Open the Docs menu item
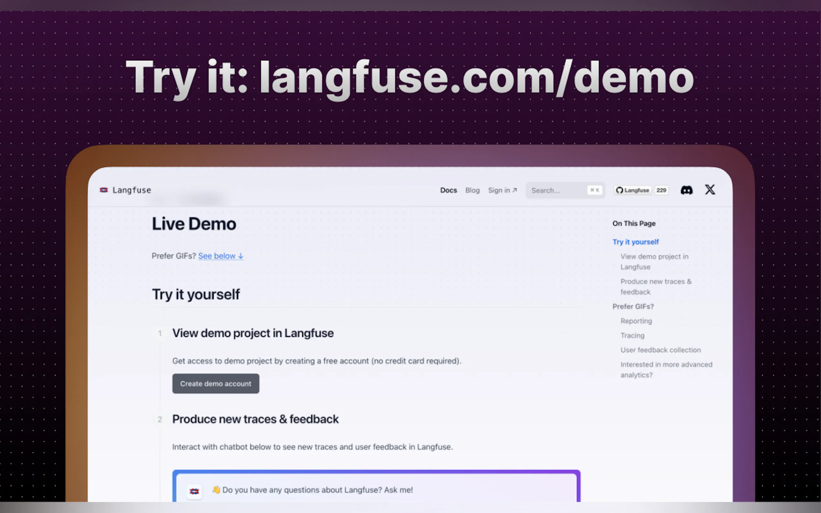 (x=448, y=190)
